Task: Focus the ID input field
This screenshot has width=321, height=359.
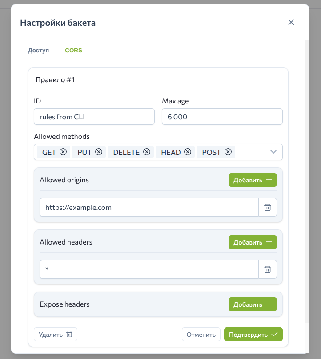Action: 94,117
